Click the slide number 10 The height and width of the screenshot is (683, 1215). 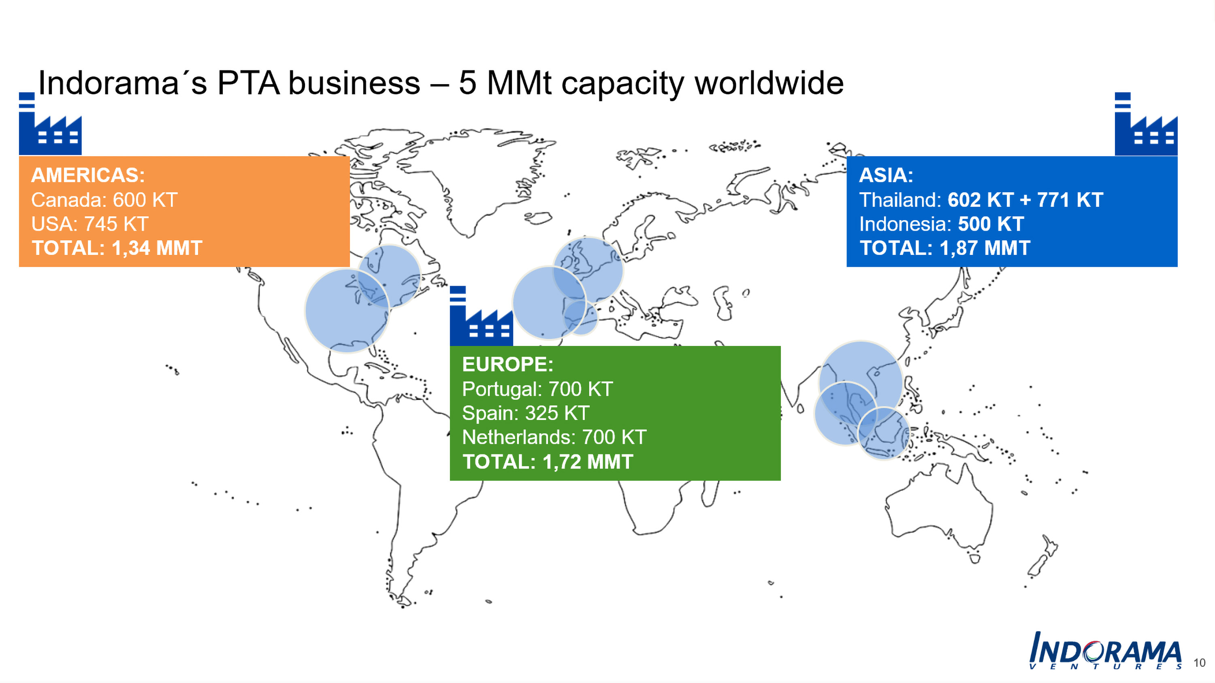(1199, 663)
